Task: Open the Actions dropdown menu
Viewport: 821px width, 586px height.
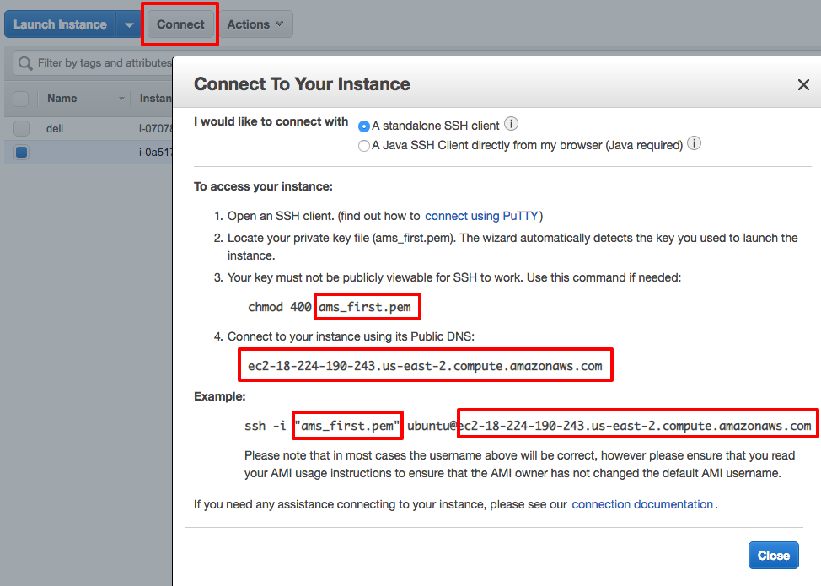Action: pyautogui.click(x=257, y=24)
